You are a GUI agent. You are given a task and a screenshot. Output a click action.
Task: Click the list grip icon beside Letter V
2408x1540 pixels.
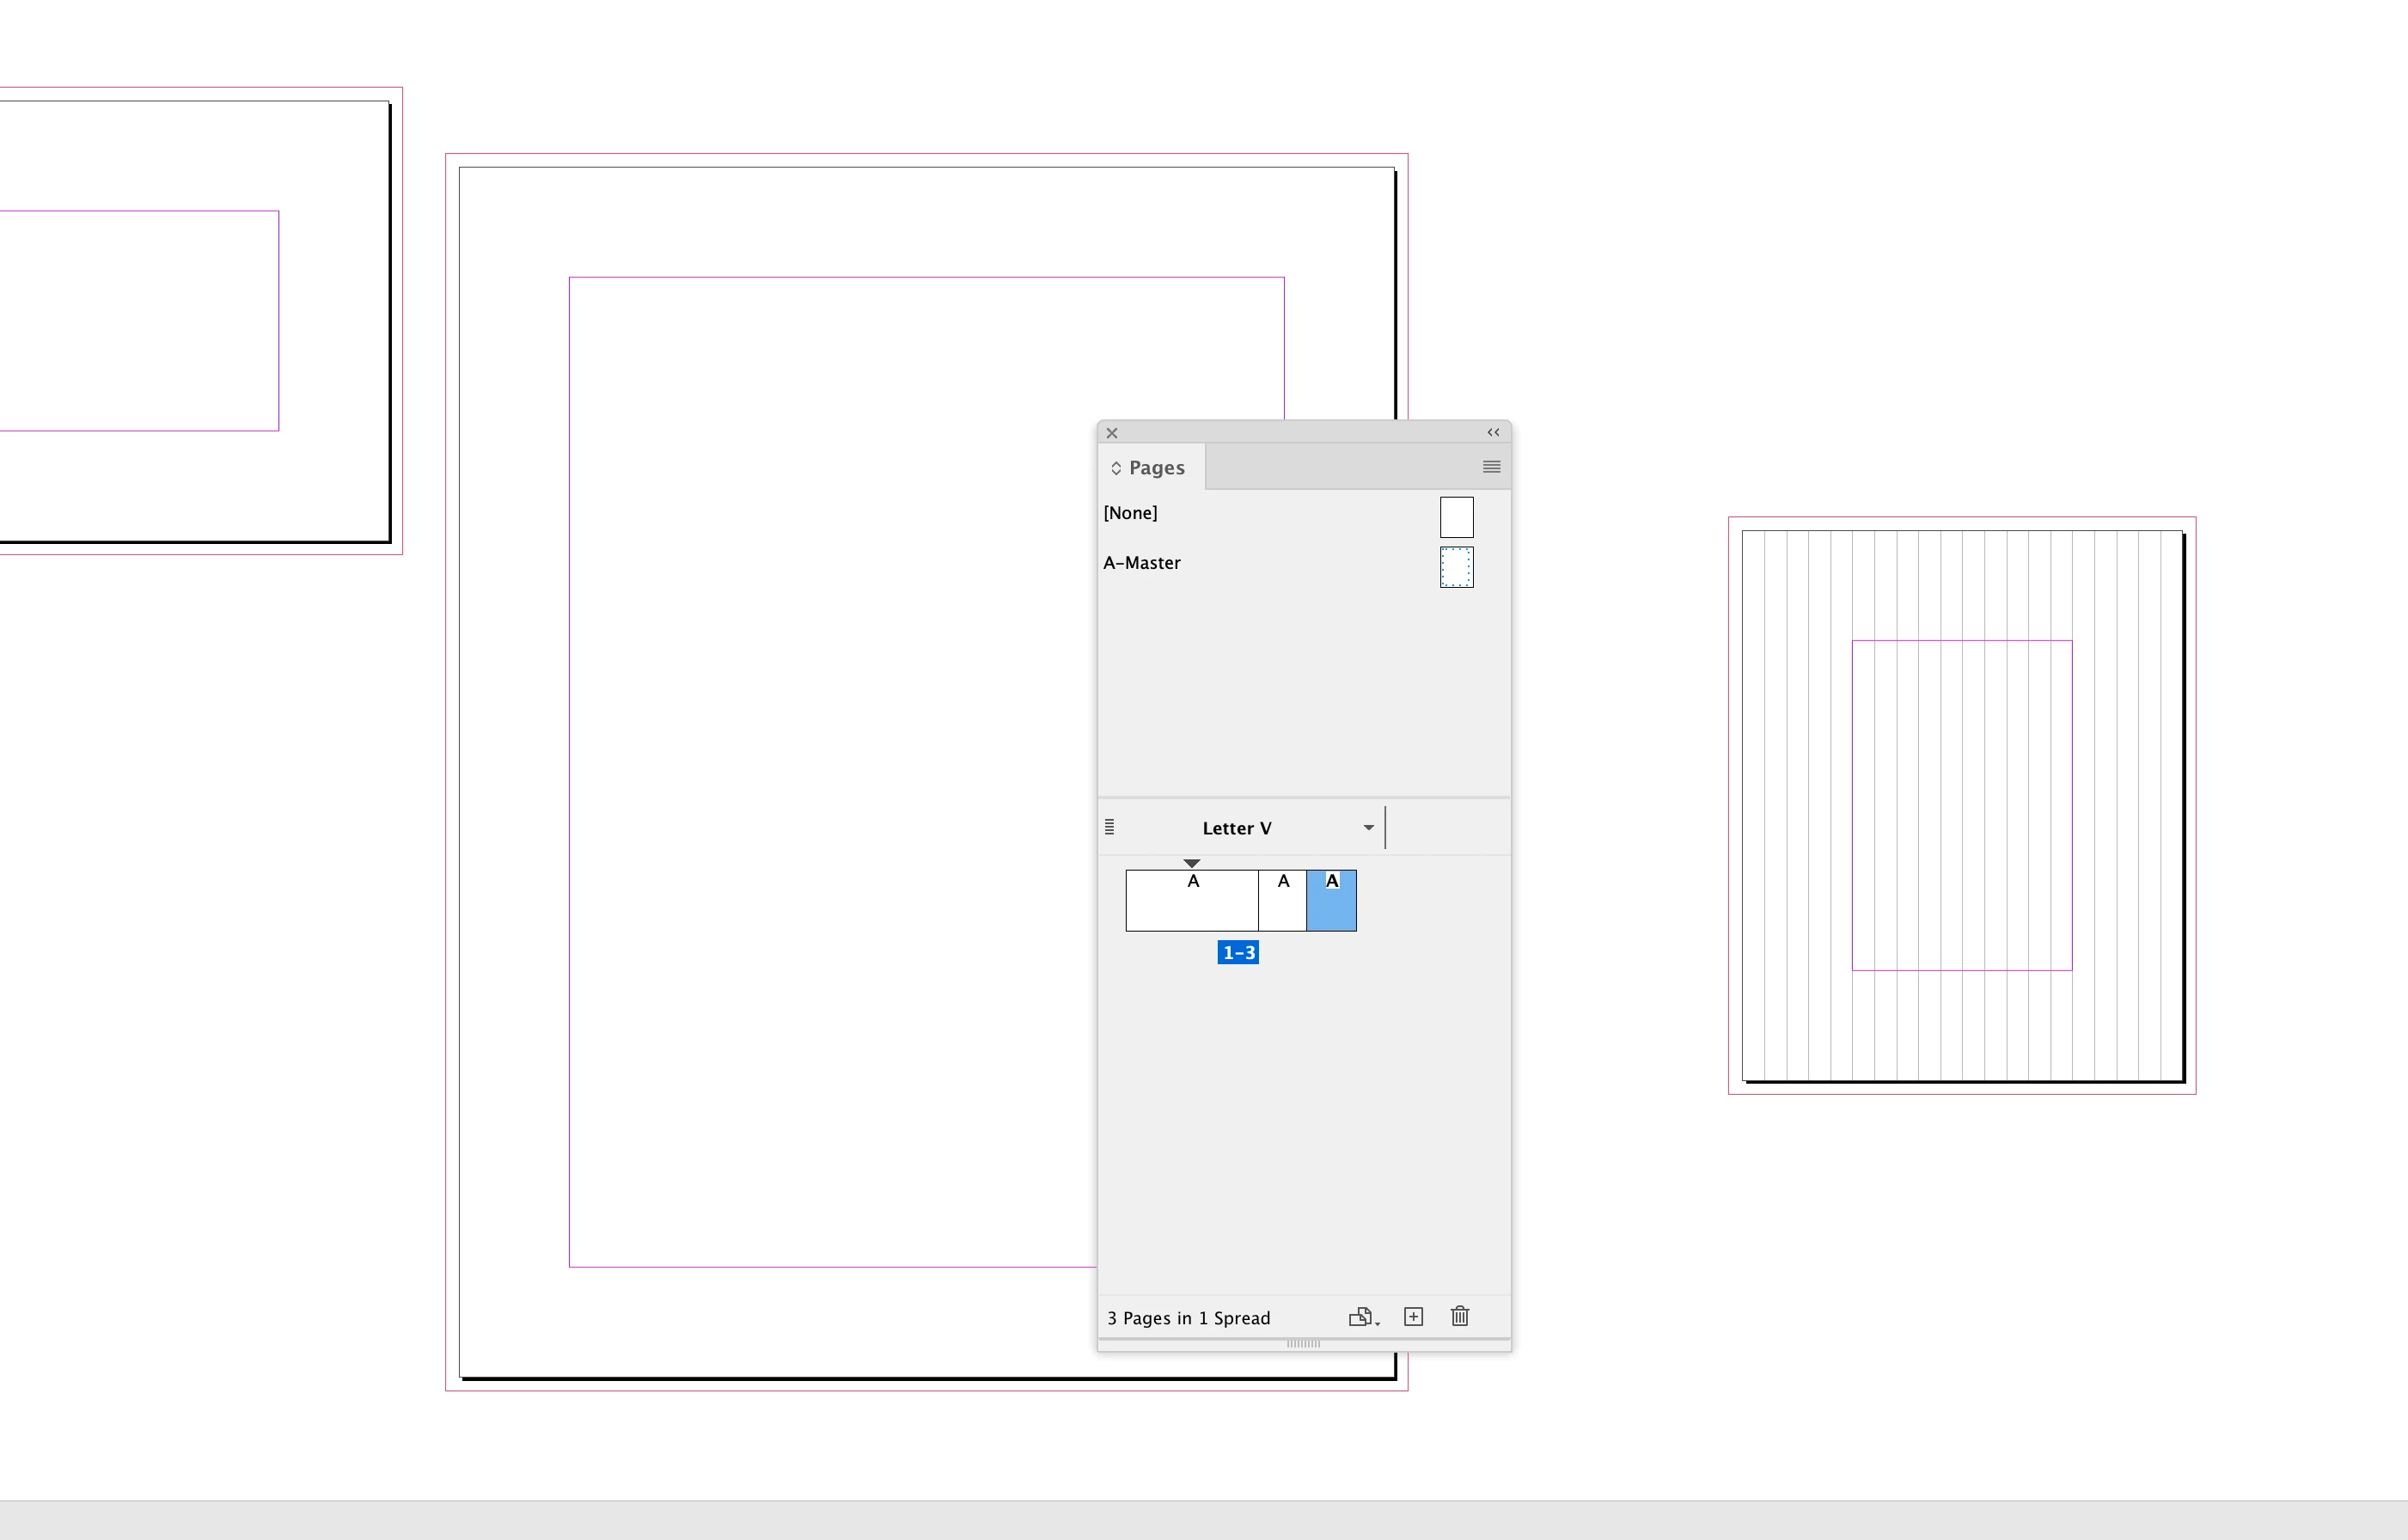[1110, 827]
